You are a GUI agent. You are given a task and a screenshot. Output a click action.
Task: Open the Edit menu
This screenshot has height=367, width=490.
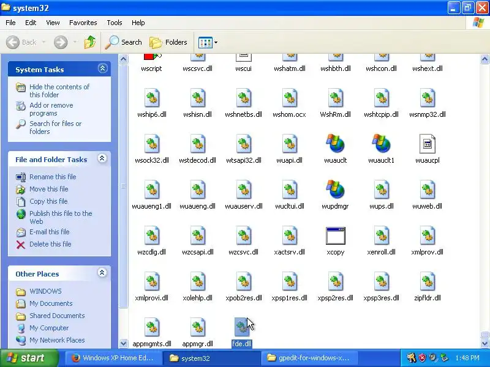[x=31, y=23]
